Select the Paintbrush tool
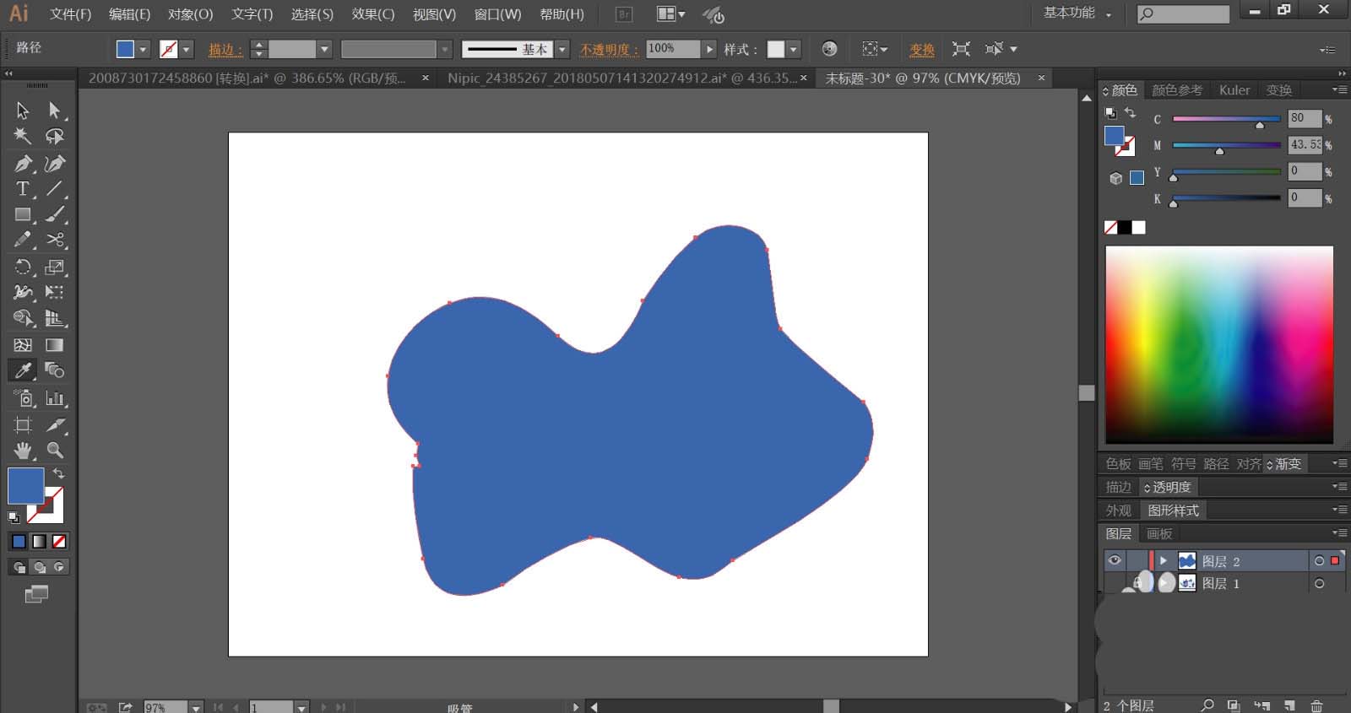 [55, 214]
